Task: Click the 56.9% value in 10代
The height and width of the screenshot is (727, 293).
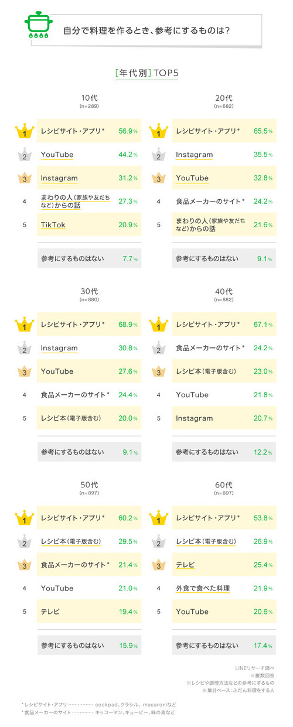Action: pos(129,131)
